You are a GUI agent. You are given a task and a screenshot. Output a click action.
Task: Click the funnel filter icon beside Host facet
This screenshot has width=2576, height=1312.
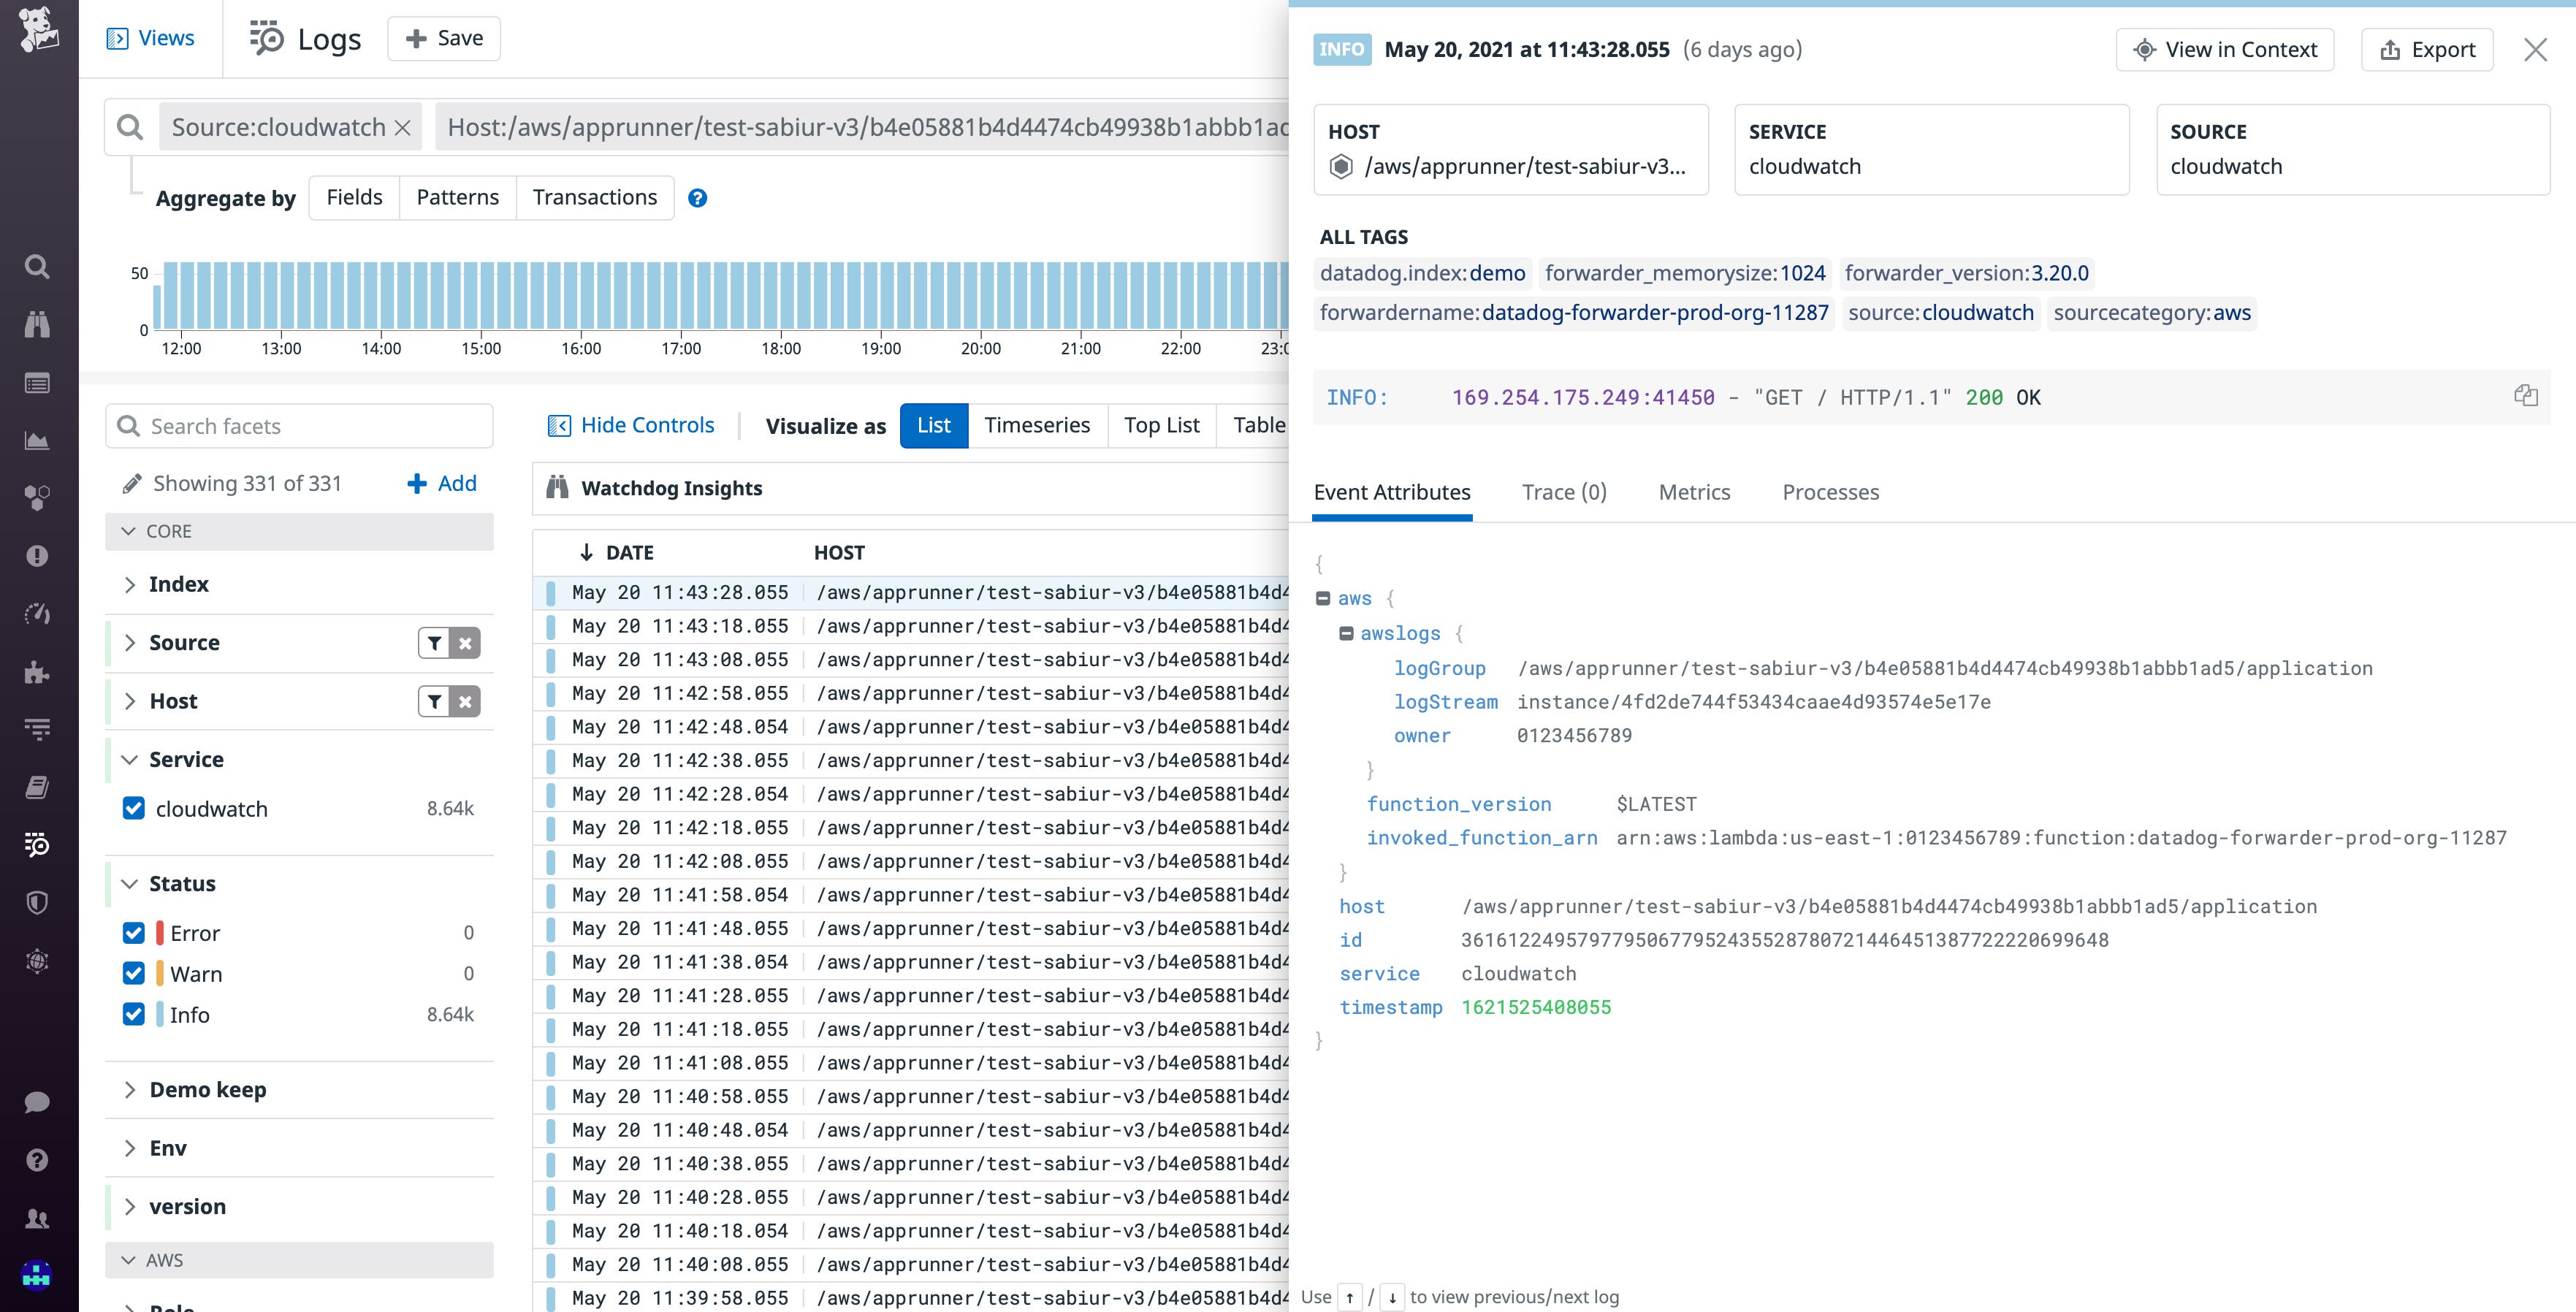click(x=433, y=701)
